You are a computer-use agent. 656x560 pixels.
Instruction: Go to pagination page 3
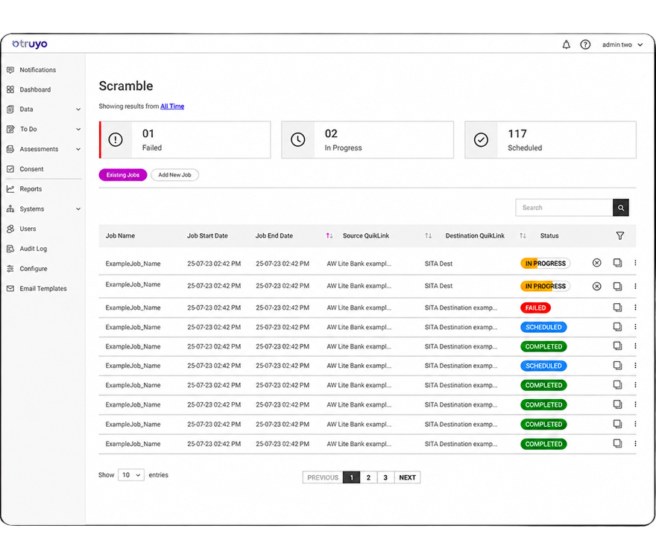pyautogui.click(x=385, y=477)
